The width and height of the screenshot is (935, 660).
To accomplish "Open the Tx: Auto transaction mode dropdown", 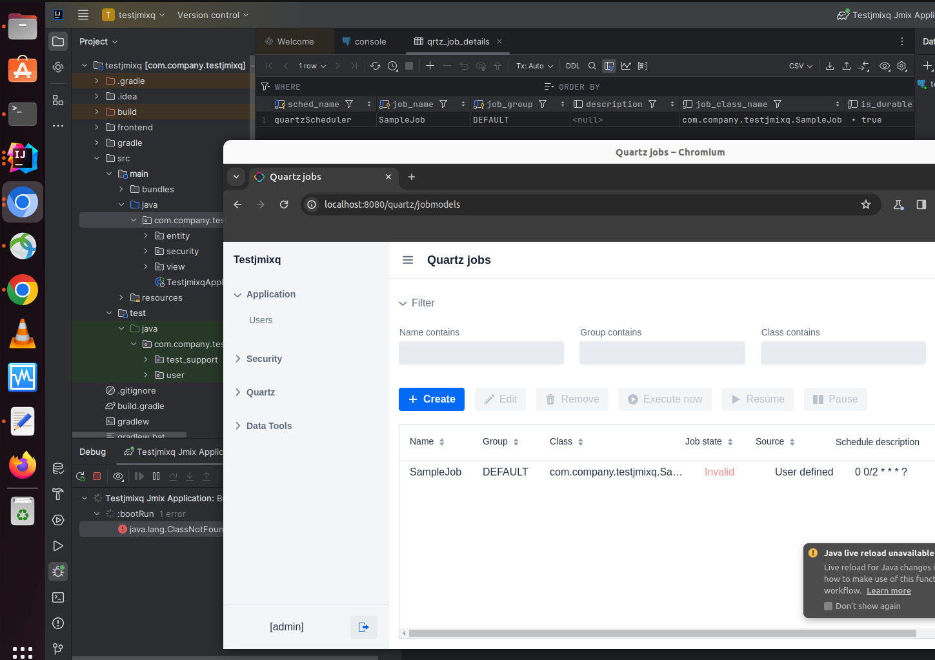I will click(534, 66).
